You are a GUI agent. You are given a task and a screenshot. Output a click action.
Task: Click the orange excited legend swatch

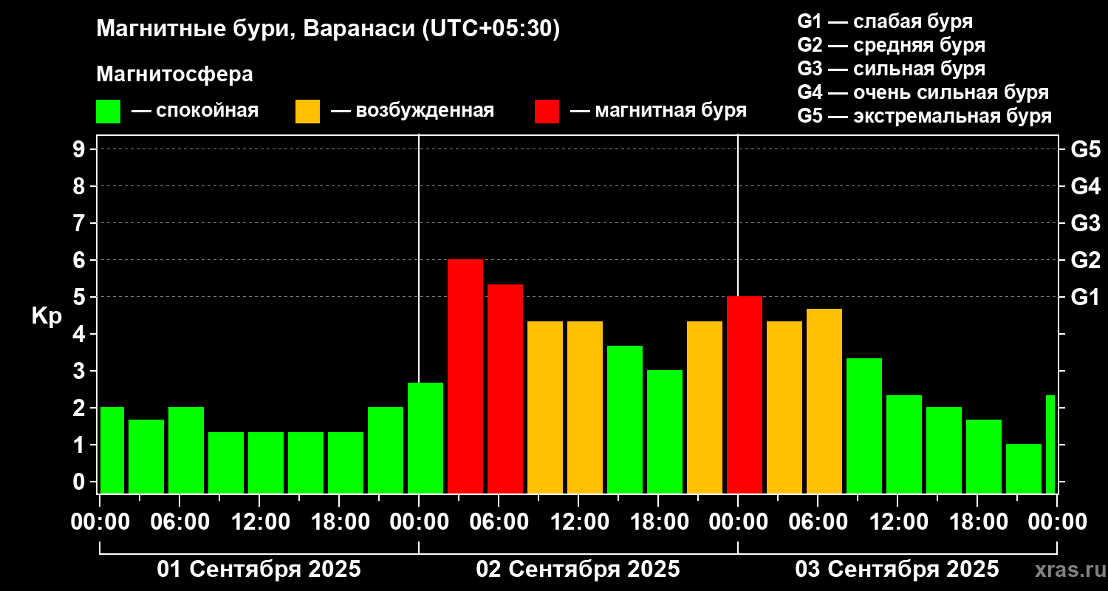click(307, 112)
